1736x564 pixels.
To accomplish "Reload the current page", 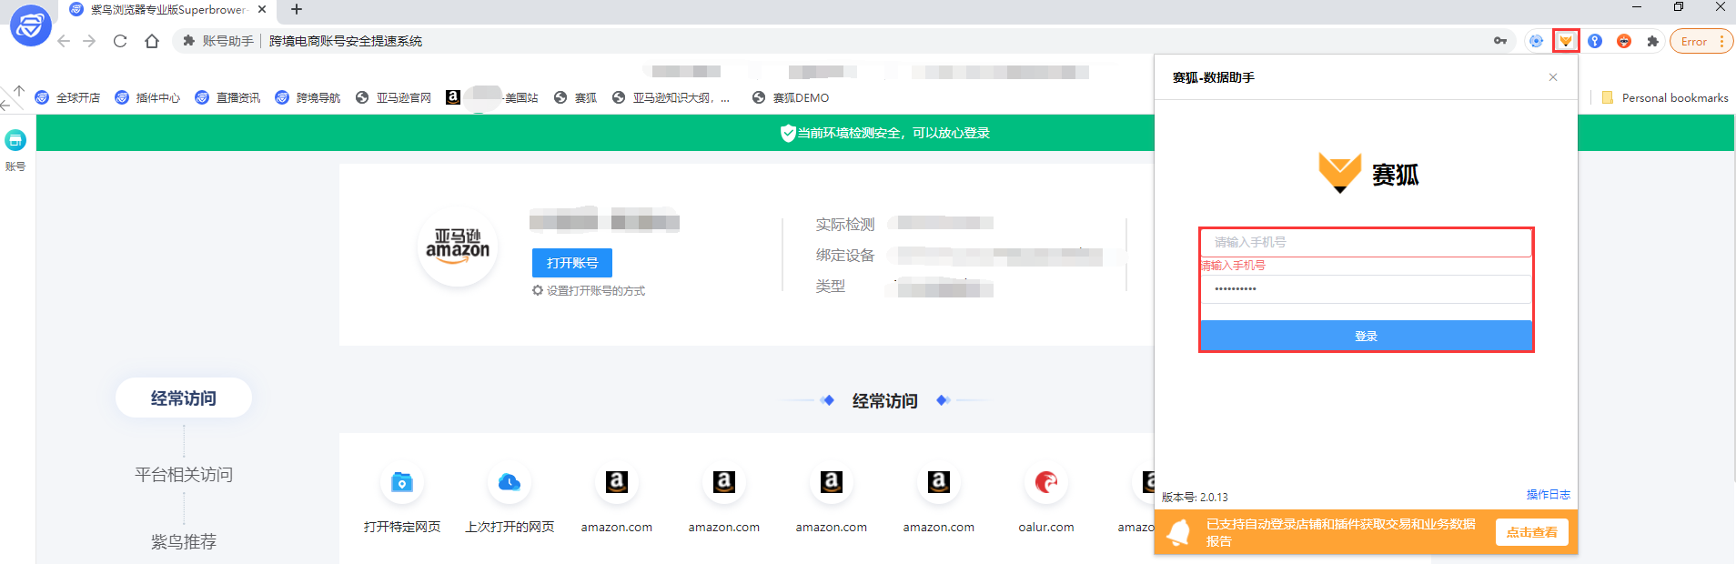I will click(x=120, y=41).
